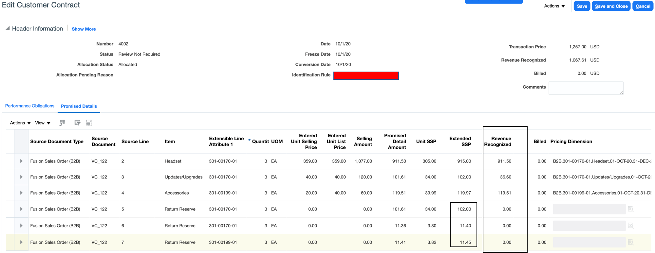Viewport: 655px width, 253px height.
Task: Expand the Headset row details
Action: (x=21, y=161)
